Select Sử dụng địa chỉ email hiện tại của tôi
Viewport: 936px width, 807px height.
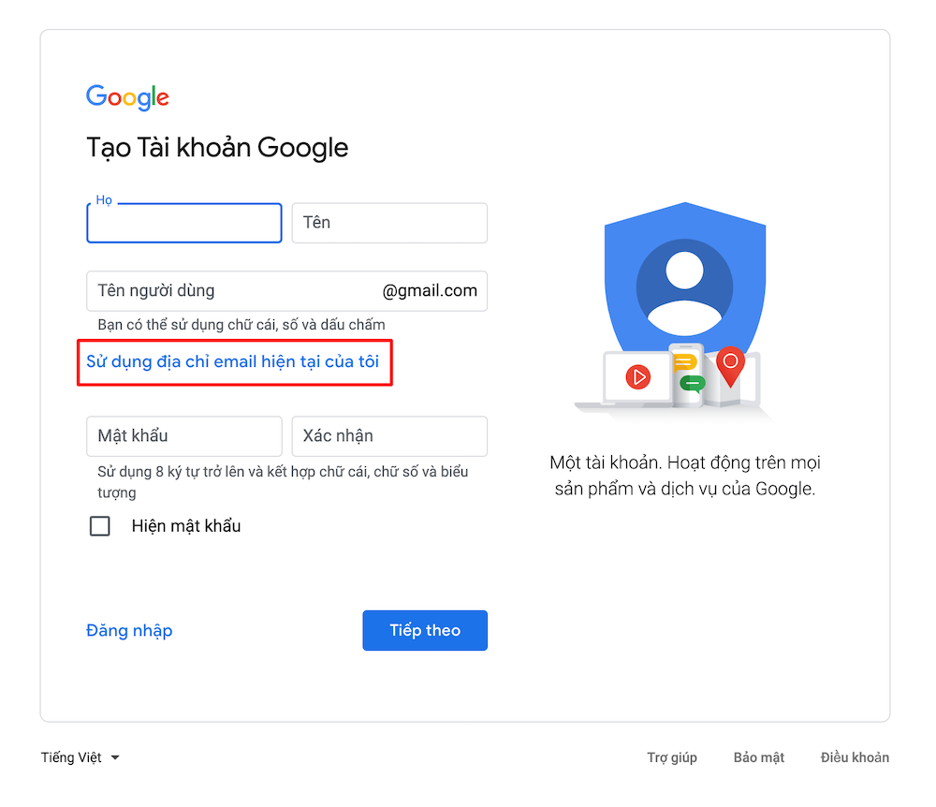[234, 362]
